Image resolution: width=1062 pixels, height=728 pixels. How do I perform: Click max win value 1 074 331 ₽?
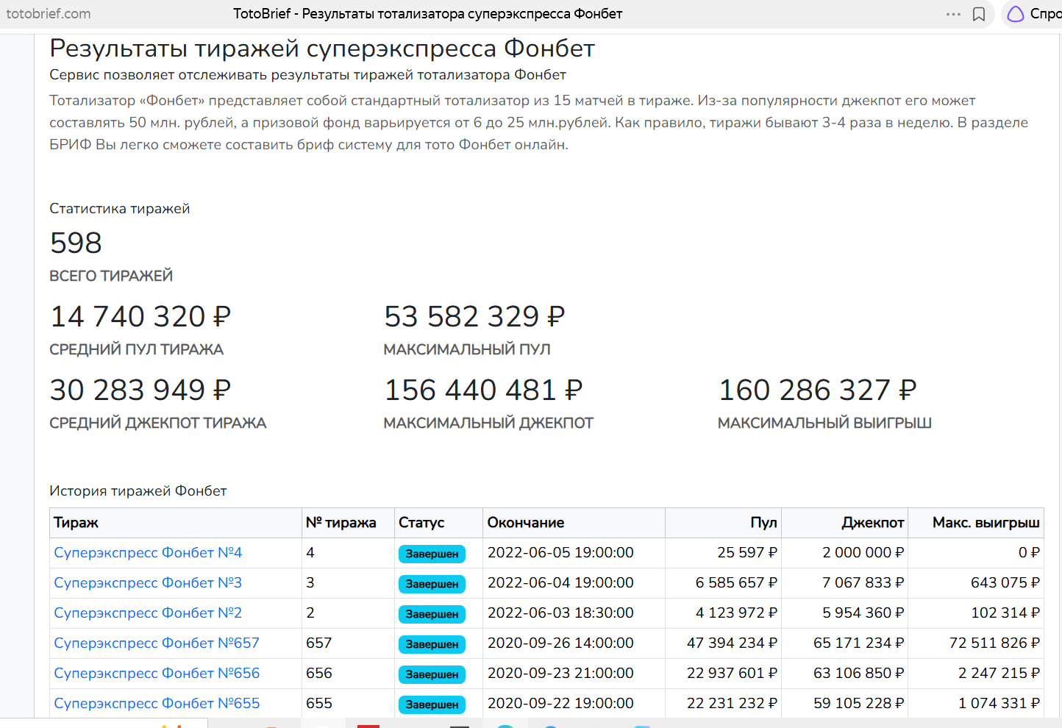point(999,703)
